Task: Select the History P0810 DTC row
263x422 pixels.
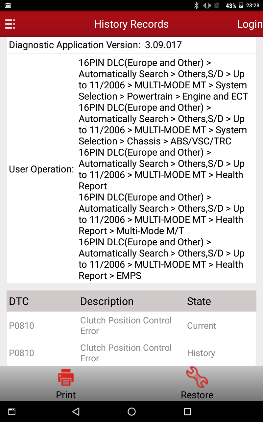Action: (131, 353)
